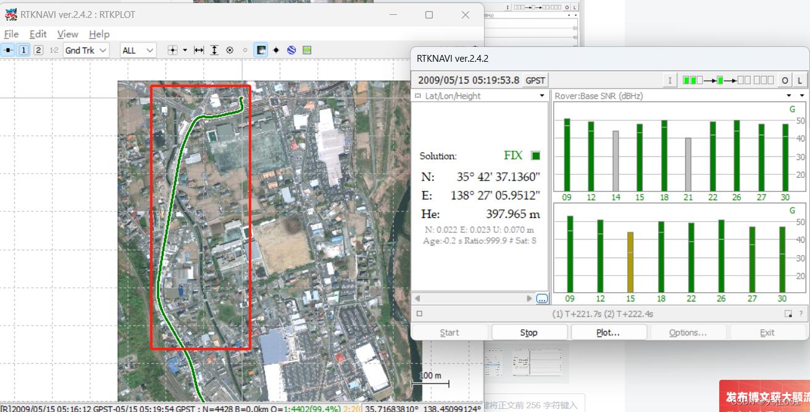The image size is (810, 412).
Task: Open the Edit menu in RTKPLOT
Action: pyautogui.click(x=38, y=34)
